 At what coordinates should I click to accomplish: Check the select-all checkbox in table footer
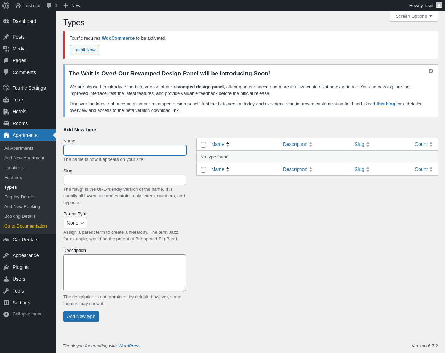(203, 170)
